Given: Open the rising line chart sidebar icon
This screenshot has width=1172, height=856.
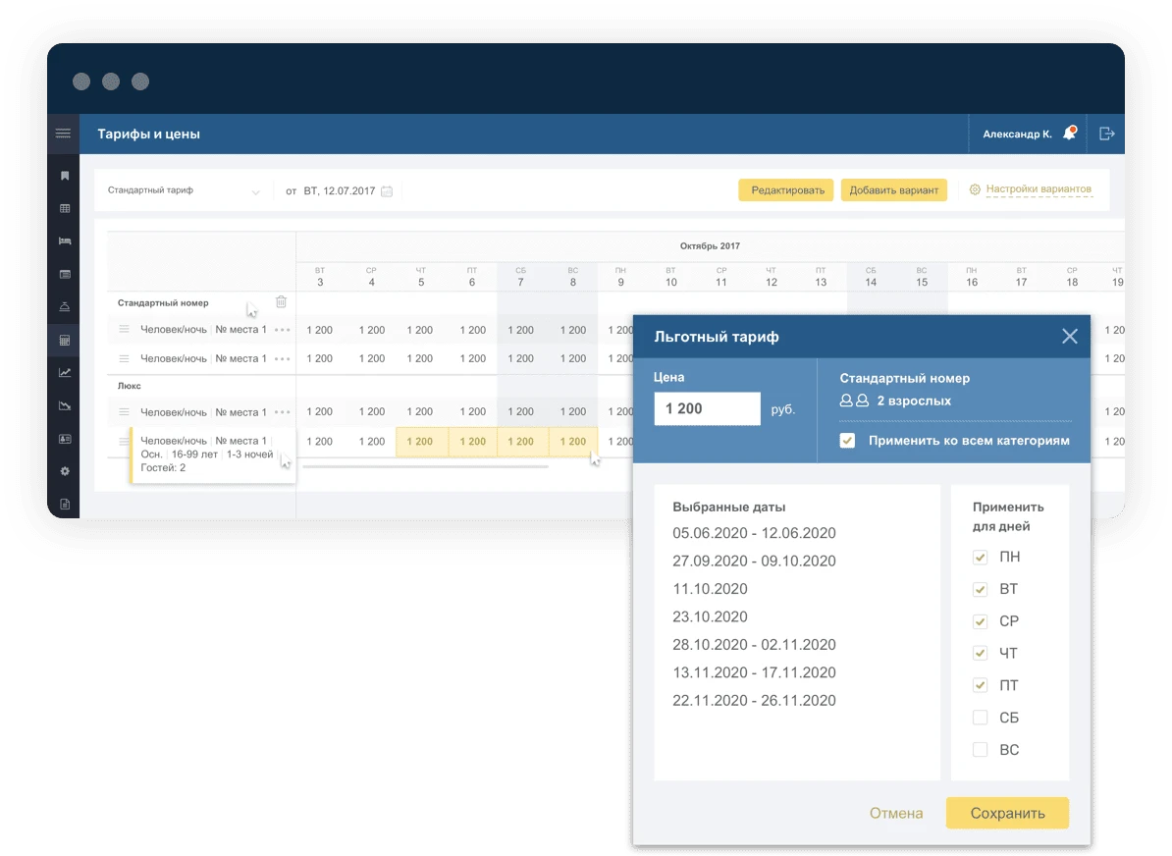Looking at the screenshot, I should click(x=65, y=372).
